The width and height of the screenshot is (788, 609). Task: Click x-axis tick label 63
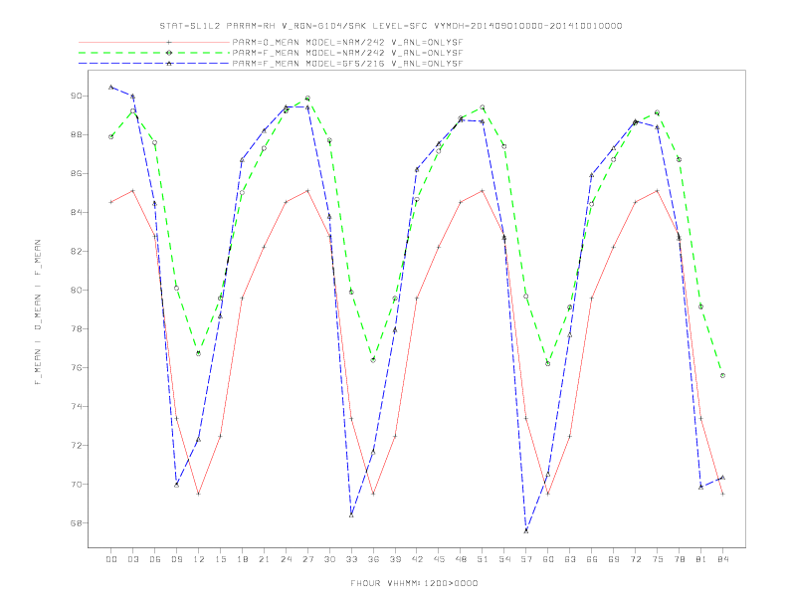coord(570,559)
